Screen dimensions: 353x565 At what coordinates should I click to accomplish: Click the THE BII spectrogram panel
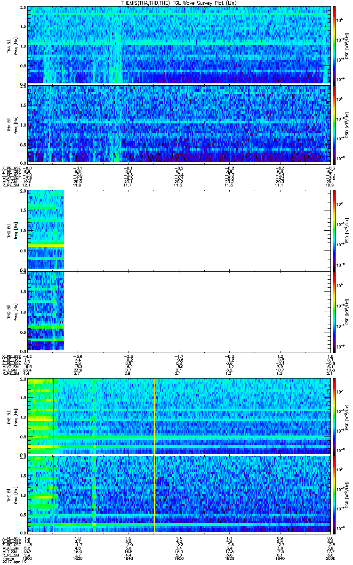[178, 495]
